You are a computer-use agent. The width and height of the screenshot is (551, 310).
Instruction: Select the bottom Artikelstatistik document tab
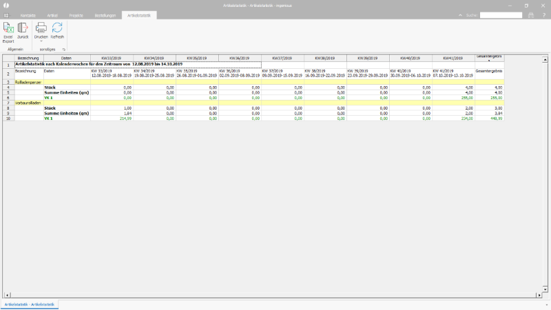tap(30, 304)
